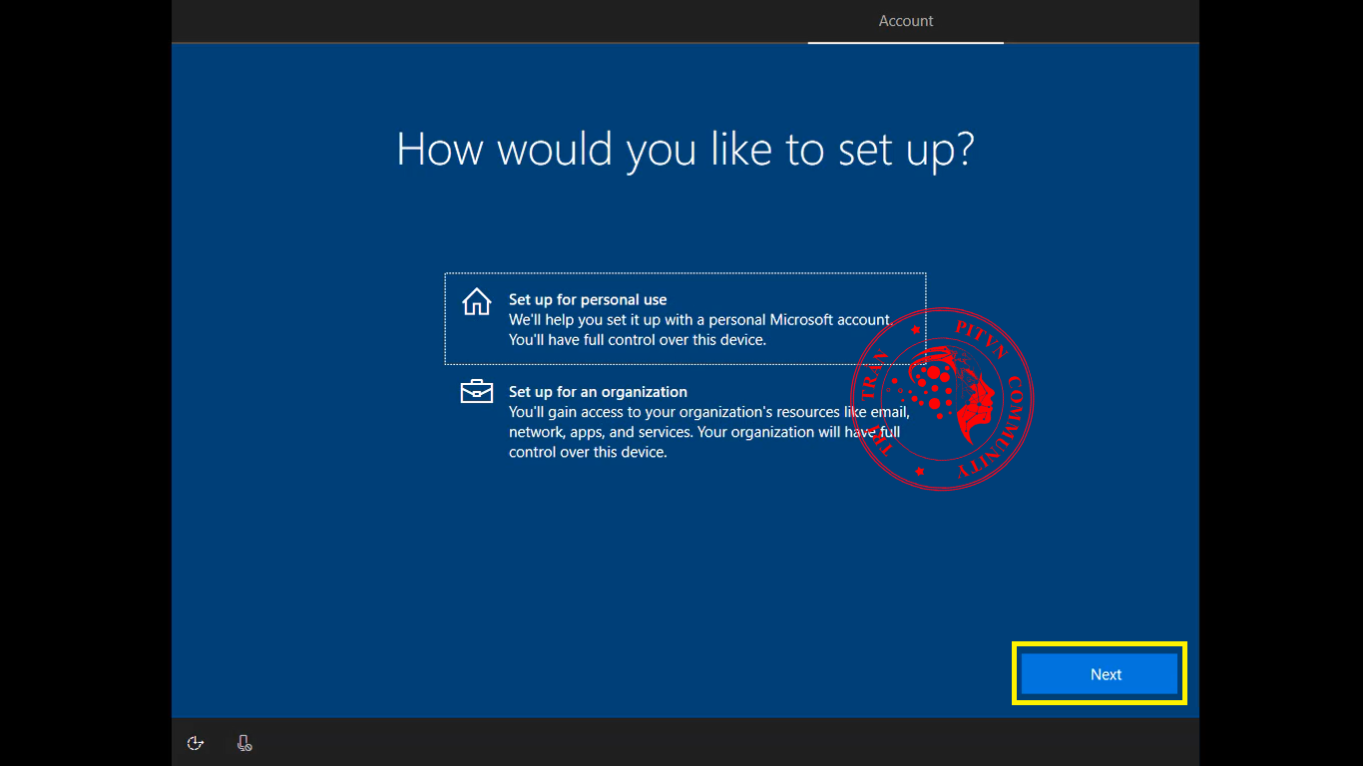Click the briefcase icon for organization

[477, 391]
